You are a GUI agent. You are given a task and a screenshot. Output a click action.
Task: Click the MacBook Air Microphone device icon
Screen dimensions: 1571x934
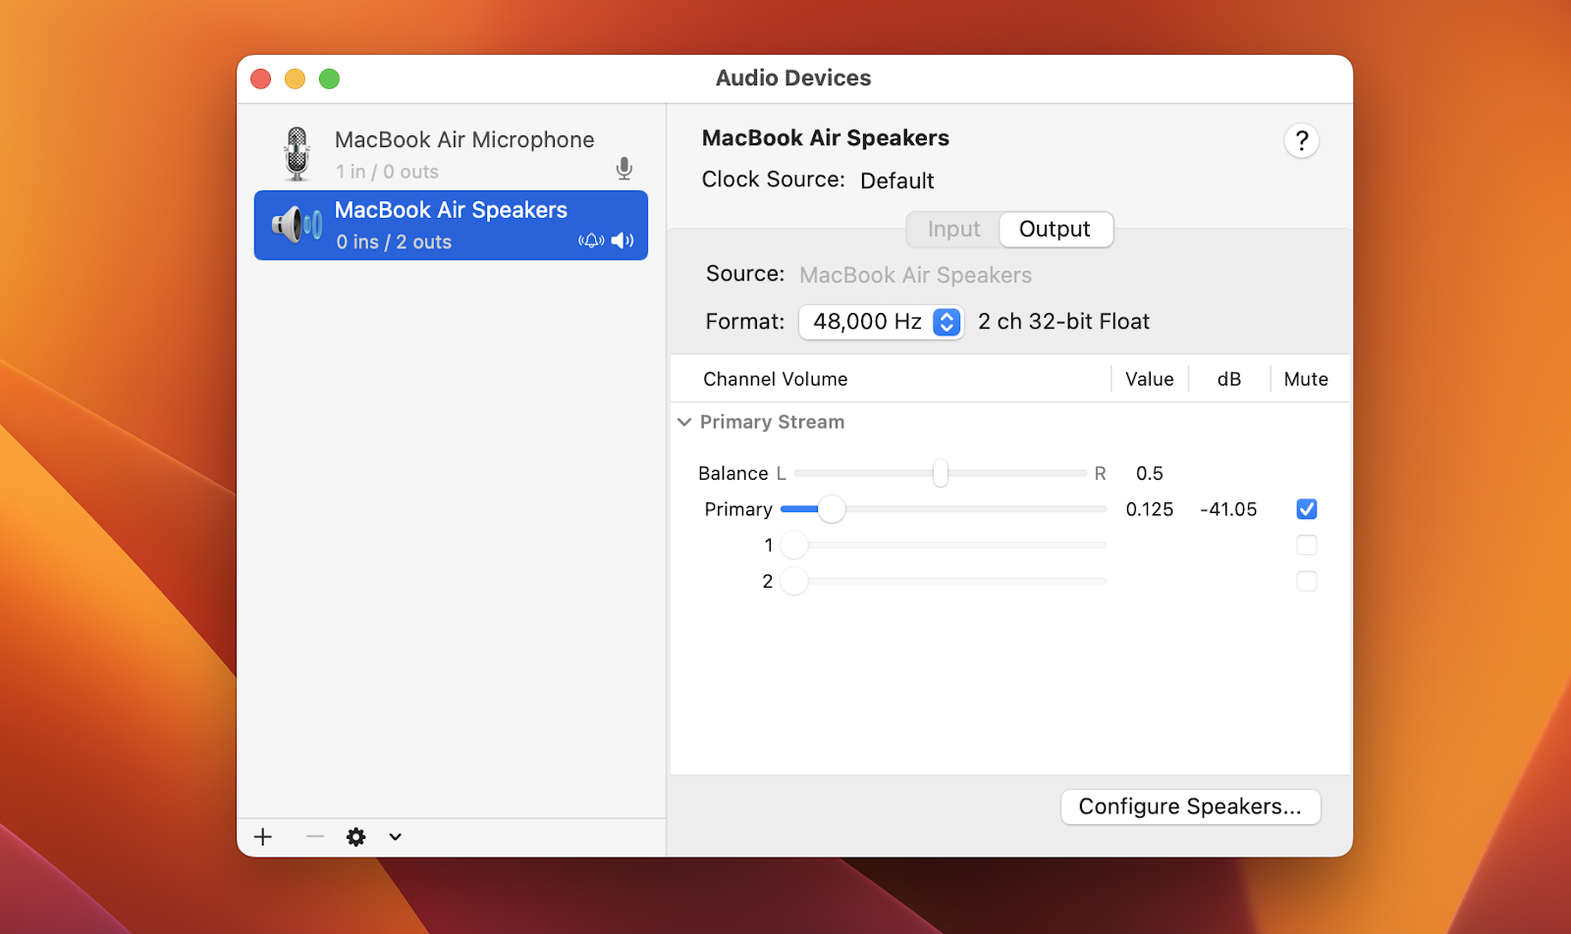[296, 153]
